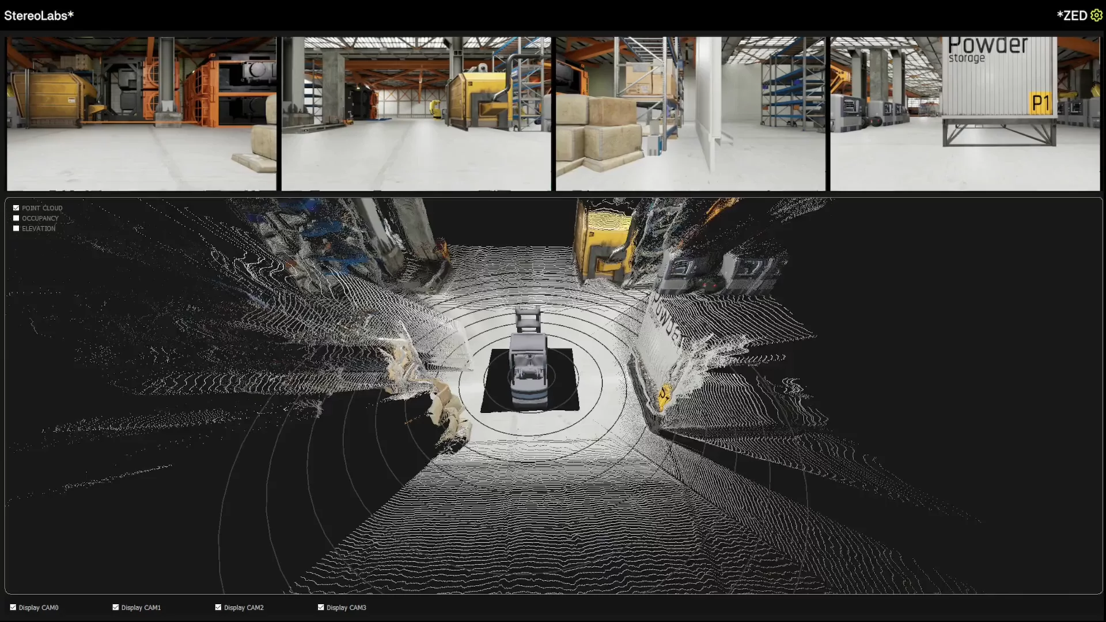The height and width of the screenshot is (622, 1106).
Task: Toggle the Display CAM2 checkbox
Action: [218, 607]
